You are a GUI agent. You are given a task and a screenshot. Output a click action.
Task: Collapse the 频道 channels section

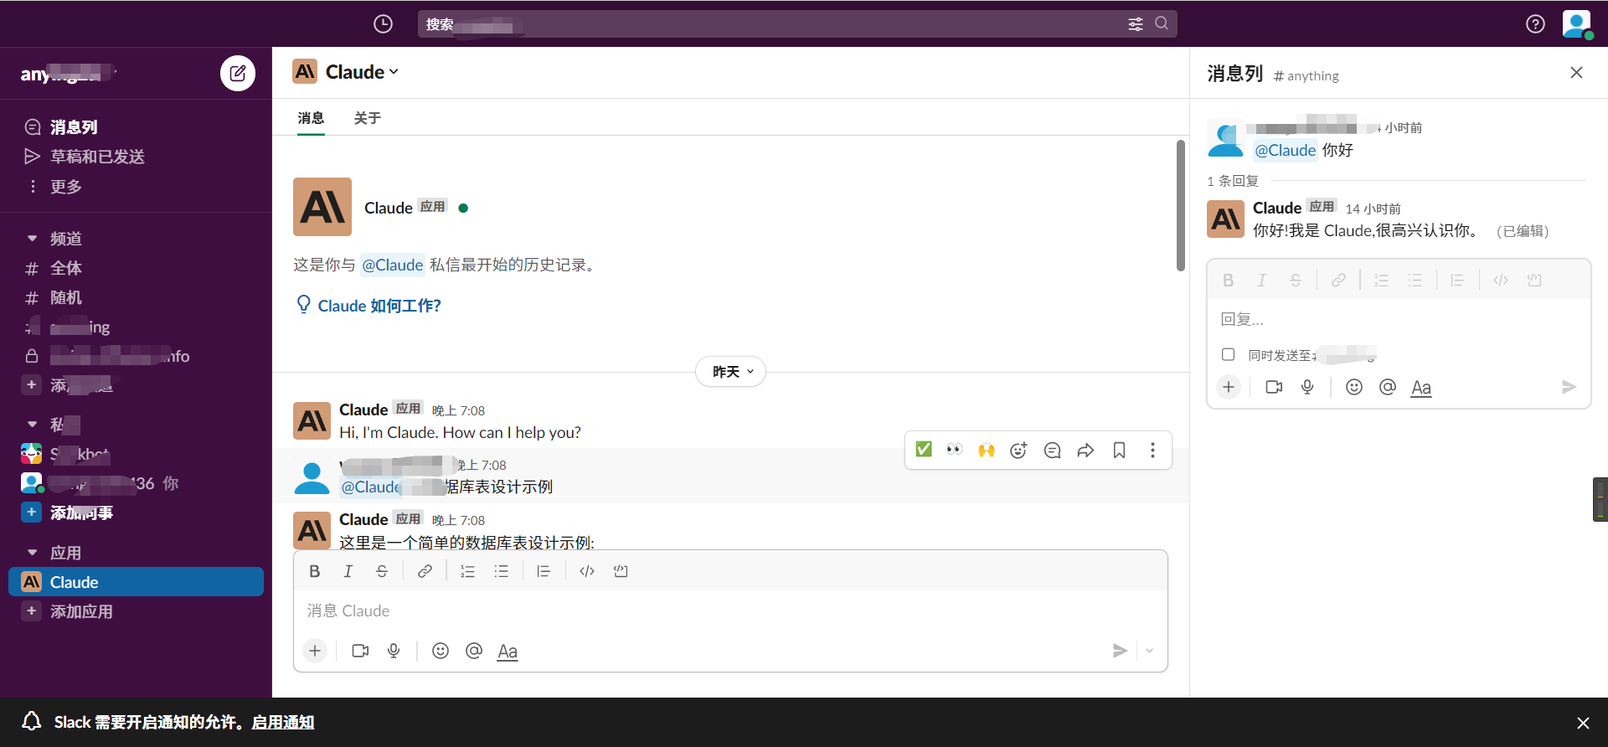(x=32, y=239)
